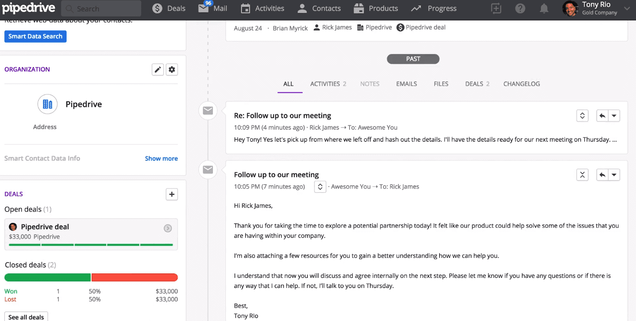The height and width of the screenshot is (321, 636).
Task: Click Brian Myrick in the activity header
Action: 290,28
